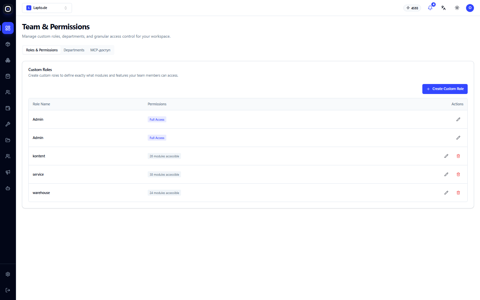
Task: Open the robot bot sidebar icon
Action: tap(8, 188)
